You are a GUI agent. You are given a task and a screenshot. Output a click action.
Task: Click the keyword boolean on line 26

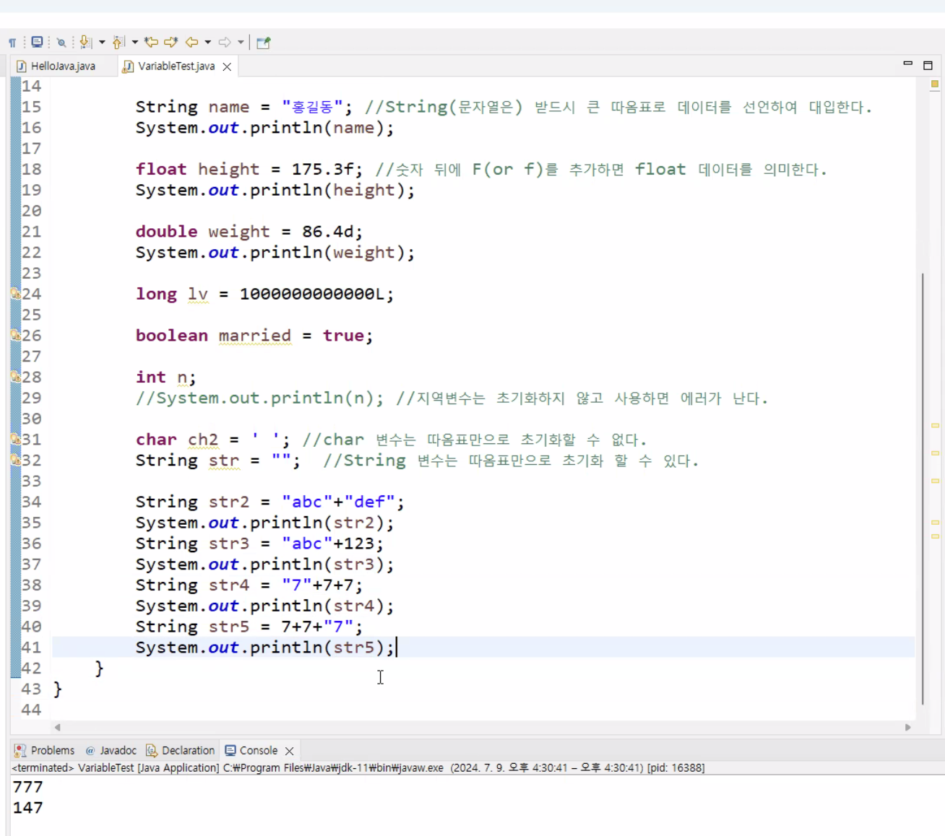tap(172, 335)
